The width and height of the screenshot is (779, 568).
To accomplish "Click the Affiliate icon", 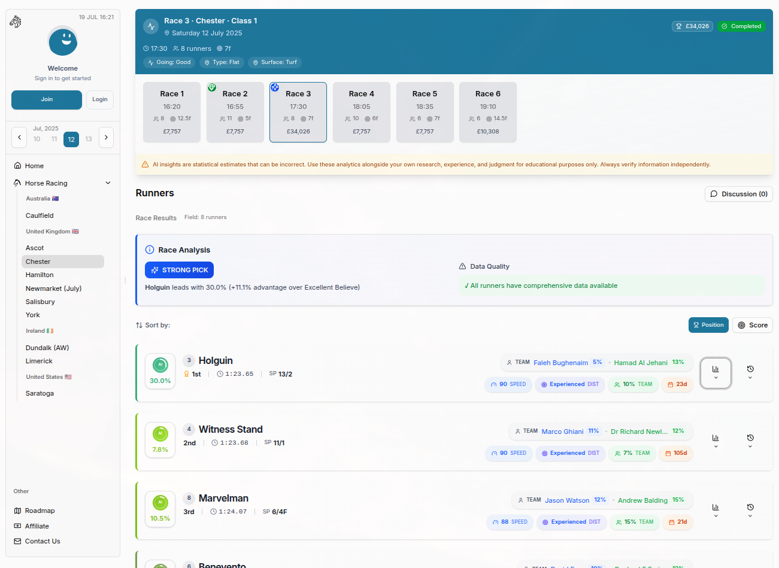I will coord(17,526).
